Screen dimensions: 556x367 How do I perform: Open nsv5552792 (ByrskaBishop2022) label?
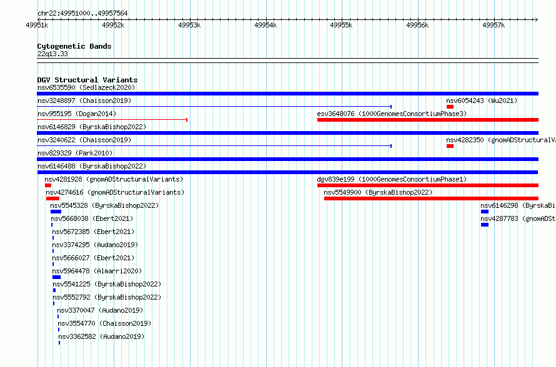tap(107, 297)
